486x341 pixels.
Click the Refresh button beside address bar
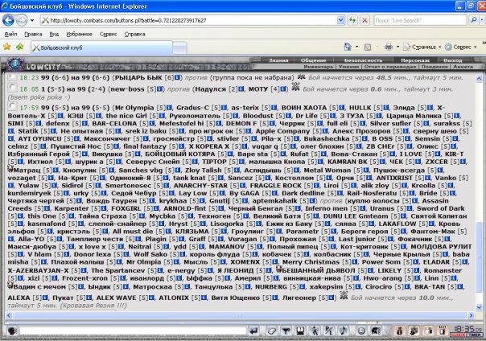pyautogui.click(x=352, y=20)
